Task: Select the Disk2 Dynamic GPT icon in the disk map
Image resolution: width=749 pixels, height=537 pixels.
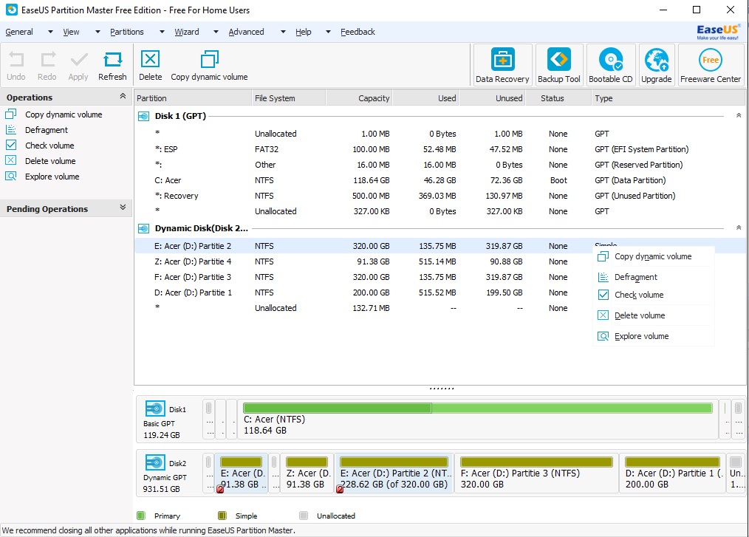Action: [155, 463]
